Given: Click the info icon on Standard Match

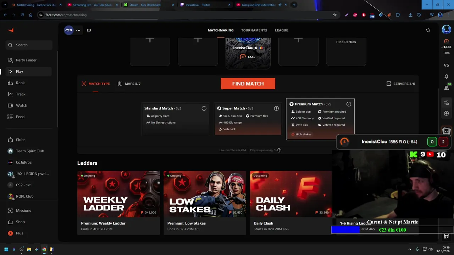Looking at the screenshot, I should coord(204,108).
